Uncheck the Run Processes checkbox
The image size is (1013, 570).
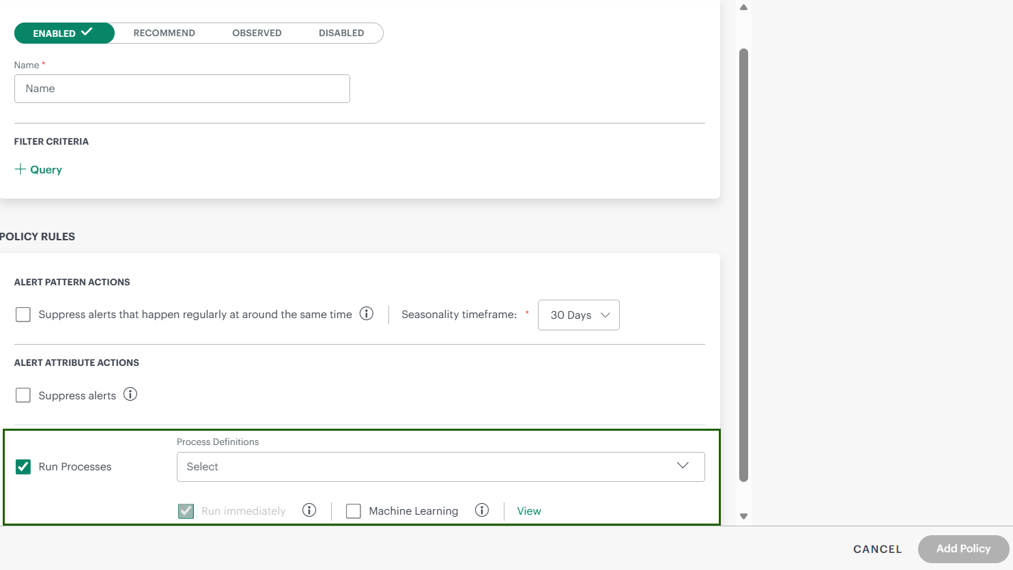(x=23, y=467)
